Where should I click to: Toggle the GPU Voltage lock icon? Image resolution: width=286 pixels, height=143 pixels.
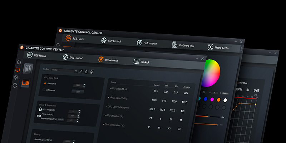tap(40, 109)
